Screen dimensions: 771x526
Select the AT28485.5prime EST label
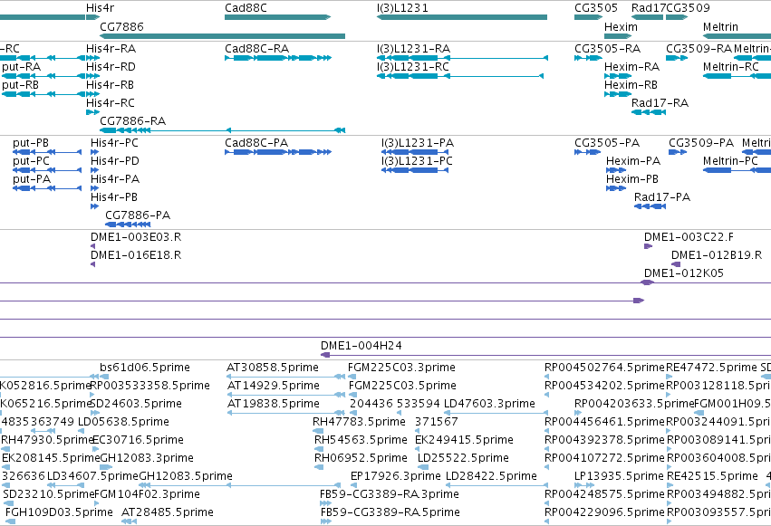click(168, 512)
